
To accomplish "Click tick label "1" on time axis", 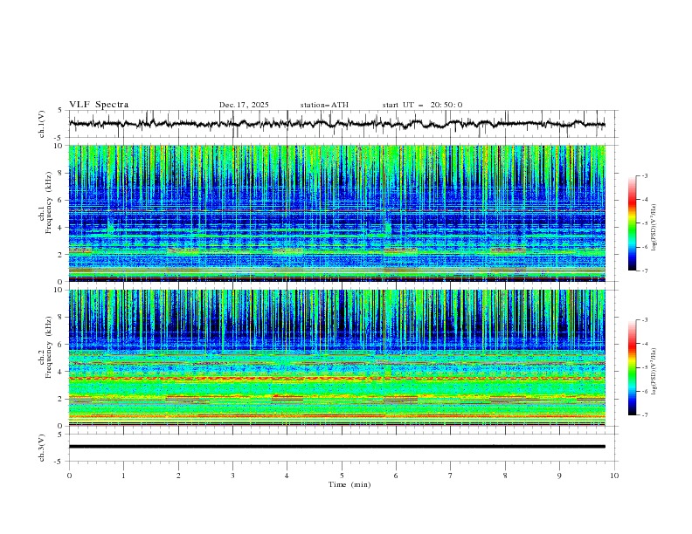I will click(x=123, y=476).
